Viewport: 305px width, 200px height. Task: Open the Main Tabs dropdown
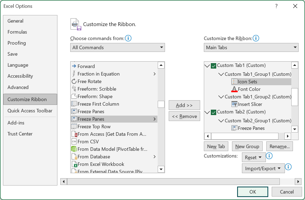tap(251, 47)
